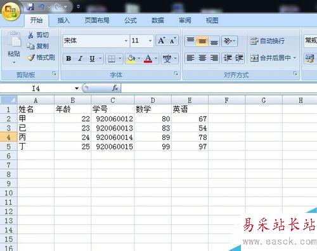The height and width of the screenshot is (251, 317).
Task: Select the name cell 丙
Action: [x=36, y=137]
